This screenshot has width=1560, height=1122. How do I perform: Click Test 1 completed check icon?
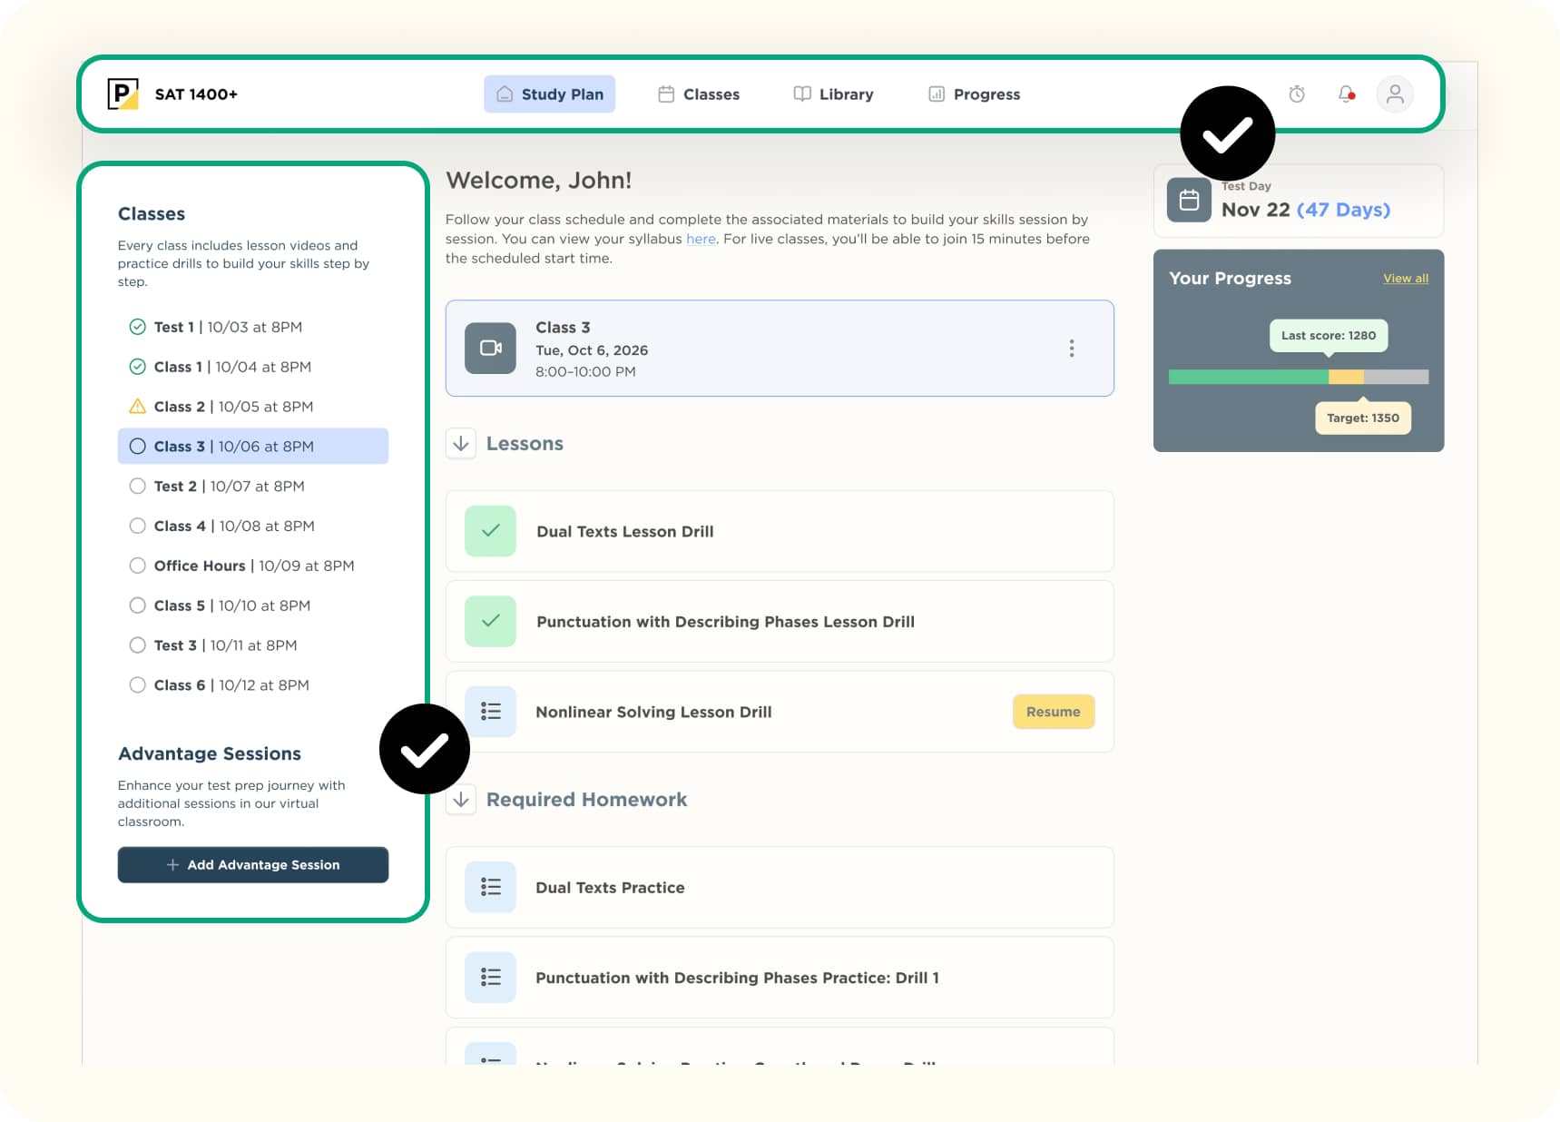[x=137, y=327]
